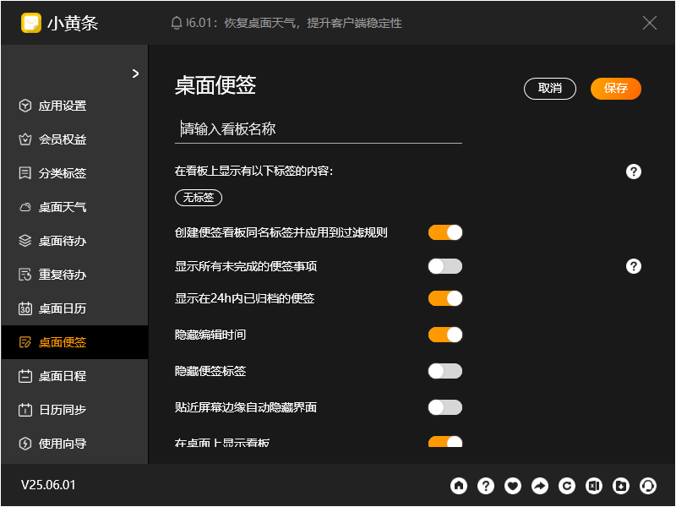The height and width of the screenshot is (507, 676).
Task: Open the Excel export icon
Action: tap(594, 486)
